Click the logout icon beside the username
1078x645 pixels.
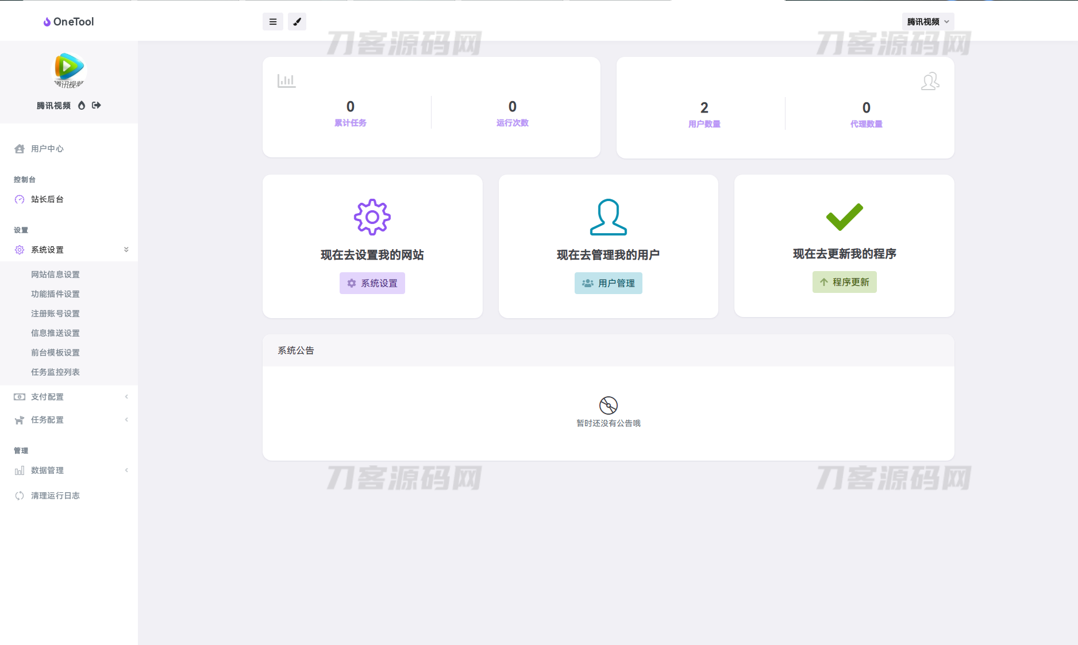[x=97, y=105]
